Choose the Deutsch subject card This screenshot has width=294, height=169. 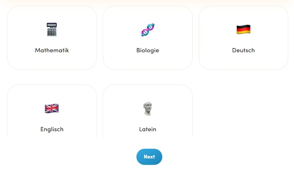[244, 38]
